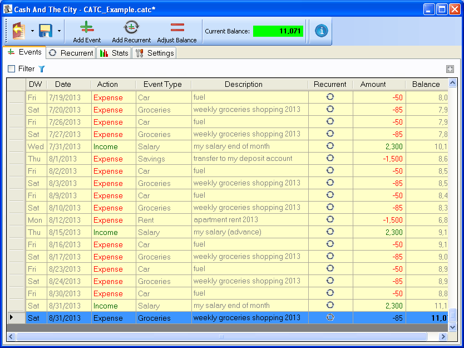
Task: Click the Adjust Balance icon
Action: click(x=177, y=28)
